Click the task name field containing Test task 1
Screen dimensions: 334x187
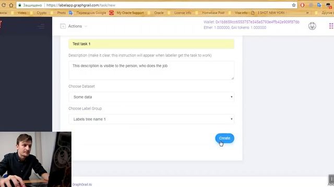151,44
